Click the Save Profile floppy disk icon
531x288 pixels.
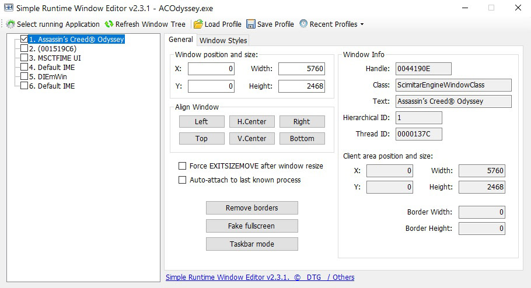[250, 24]
